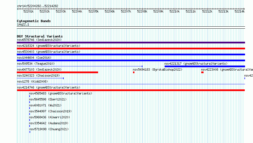The height and width of the screenshot is (143, 253).
Task: Open the nsv4218324 (gnomADStructuralVariants) label
Action: (x=49, y=46)
